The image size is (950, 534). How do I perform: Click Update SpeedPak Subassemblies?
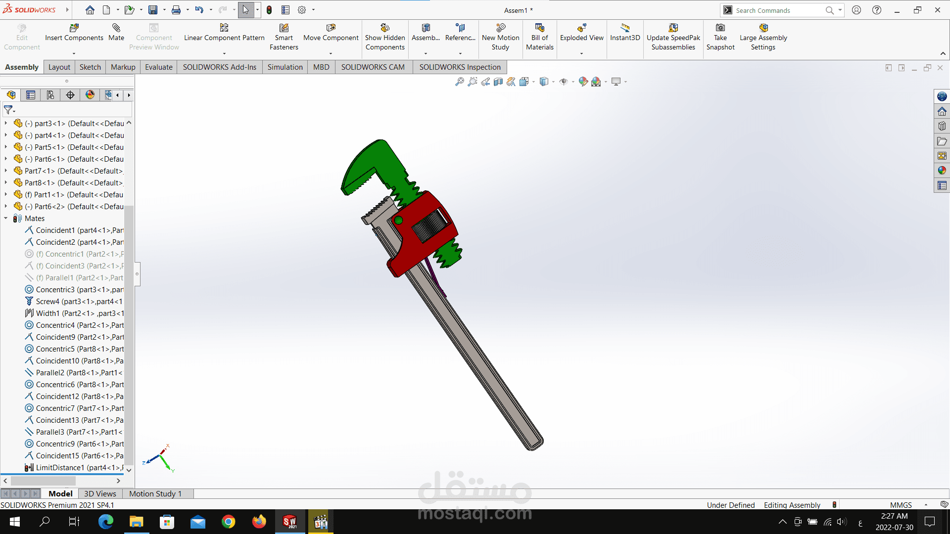[673, 37]
